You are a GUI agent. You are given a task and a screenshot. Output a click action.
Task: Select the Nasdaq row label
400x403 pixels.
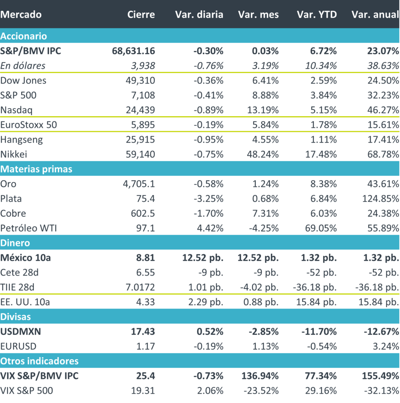coord(16,110)
